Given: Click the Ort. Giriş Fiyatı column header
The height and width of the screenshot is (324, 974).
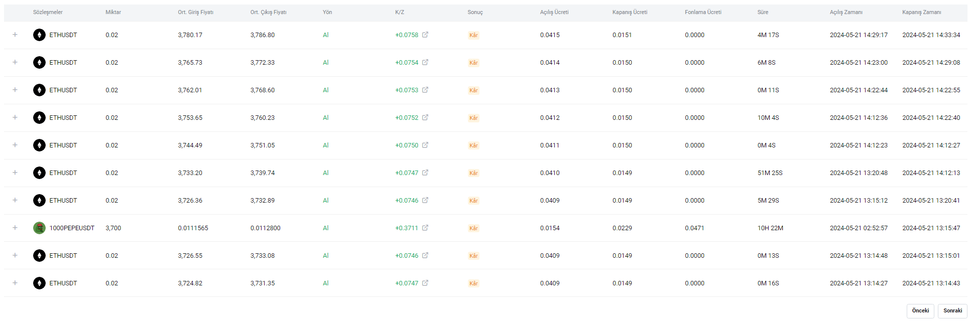Looking at the screenshot, I should 195,12.
